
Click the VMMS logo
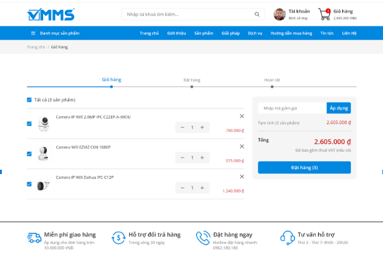tap(51, 14)
